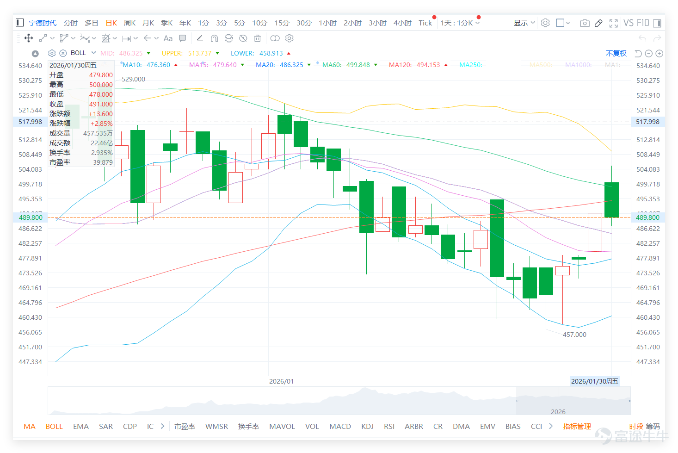Screen dimensions: 678x453
Task: Collapse indicator legend with triangle icon
Action: [35, 53]
